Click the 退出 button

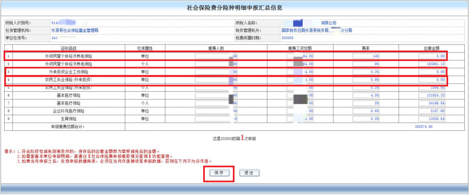click(249, 173)
